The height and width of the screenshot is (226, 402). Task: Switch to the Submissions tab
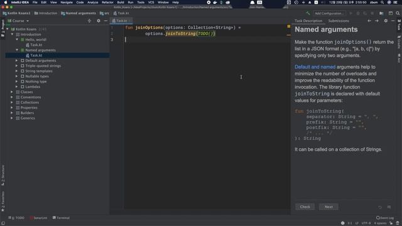click(x=339, y=21)
